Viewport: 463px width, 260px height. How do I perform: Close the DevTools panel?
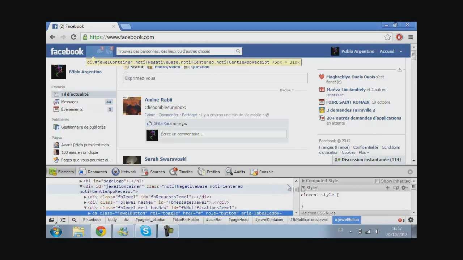coord(410,172)
